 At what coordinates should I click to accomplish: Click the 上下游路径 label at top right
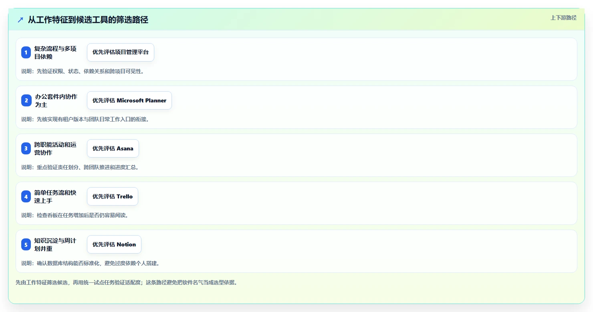click(x=563, y=18)
